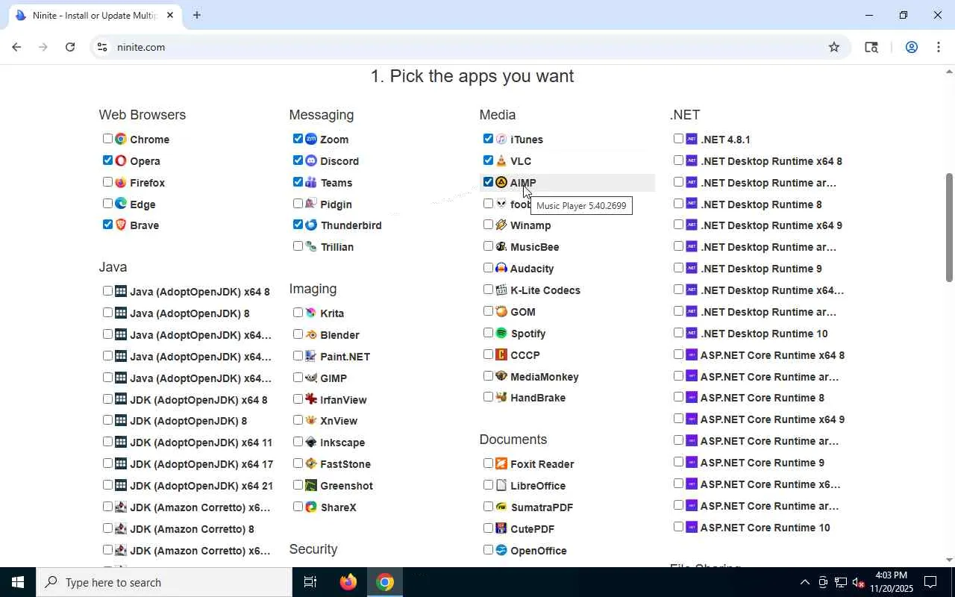Click the Thunderbird logo icon

[311, 225]
